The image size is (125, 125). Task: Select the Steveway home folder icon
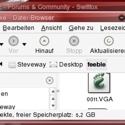click(12, 65)
